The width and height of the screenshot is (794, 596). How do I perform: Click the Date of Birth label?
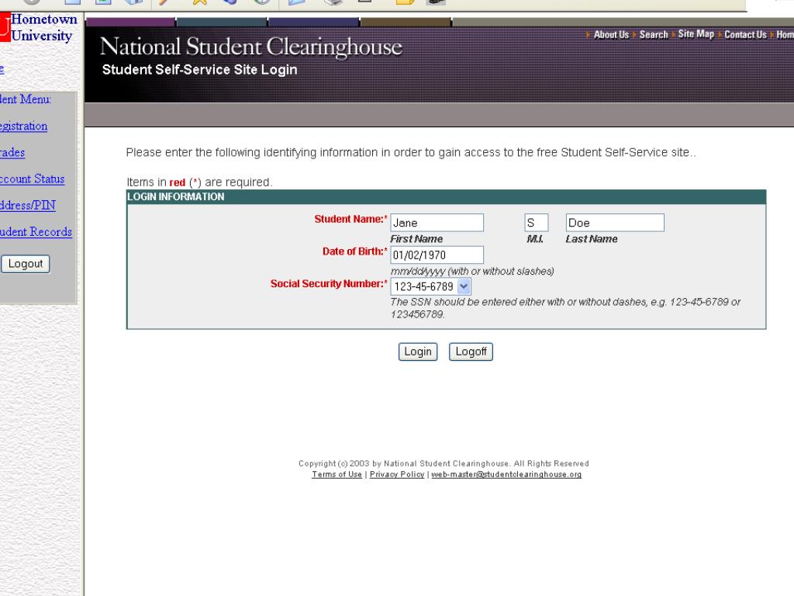(x=354, y=251)
